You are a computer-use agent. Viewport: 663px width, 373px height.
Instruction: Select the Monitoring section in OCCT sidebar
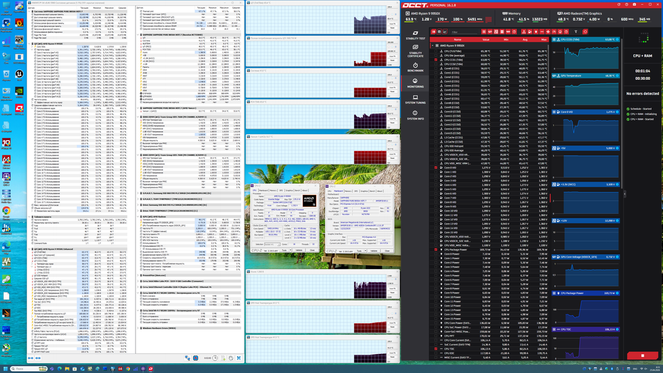[x=415, y=83]
